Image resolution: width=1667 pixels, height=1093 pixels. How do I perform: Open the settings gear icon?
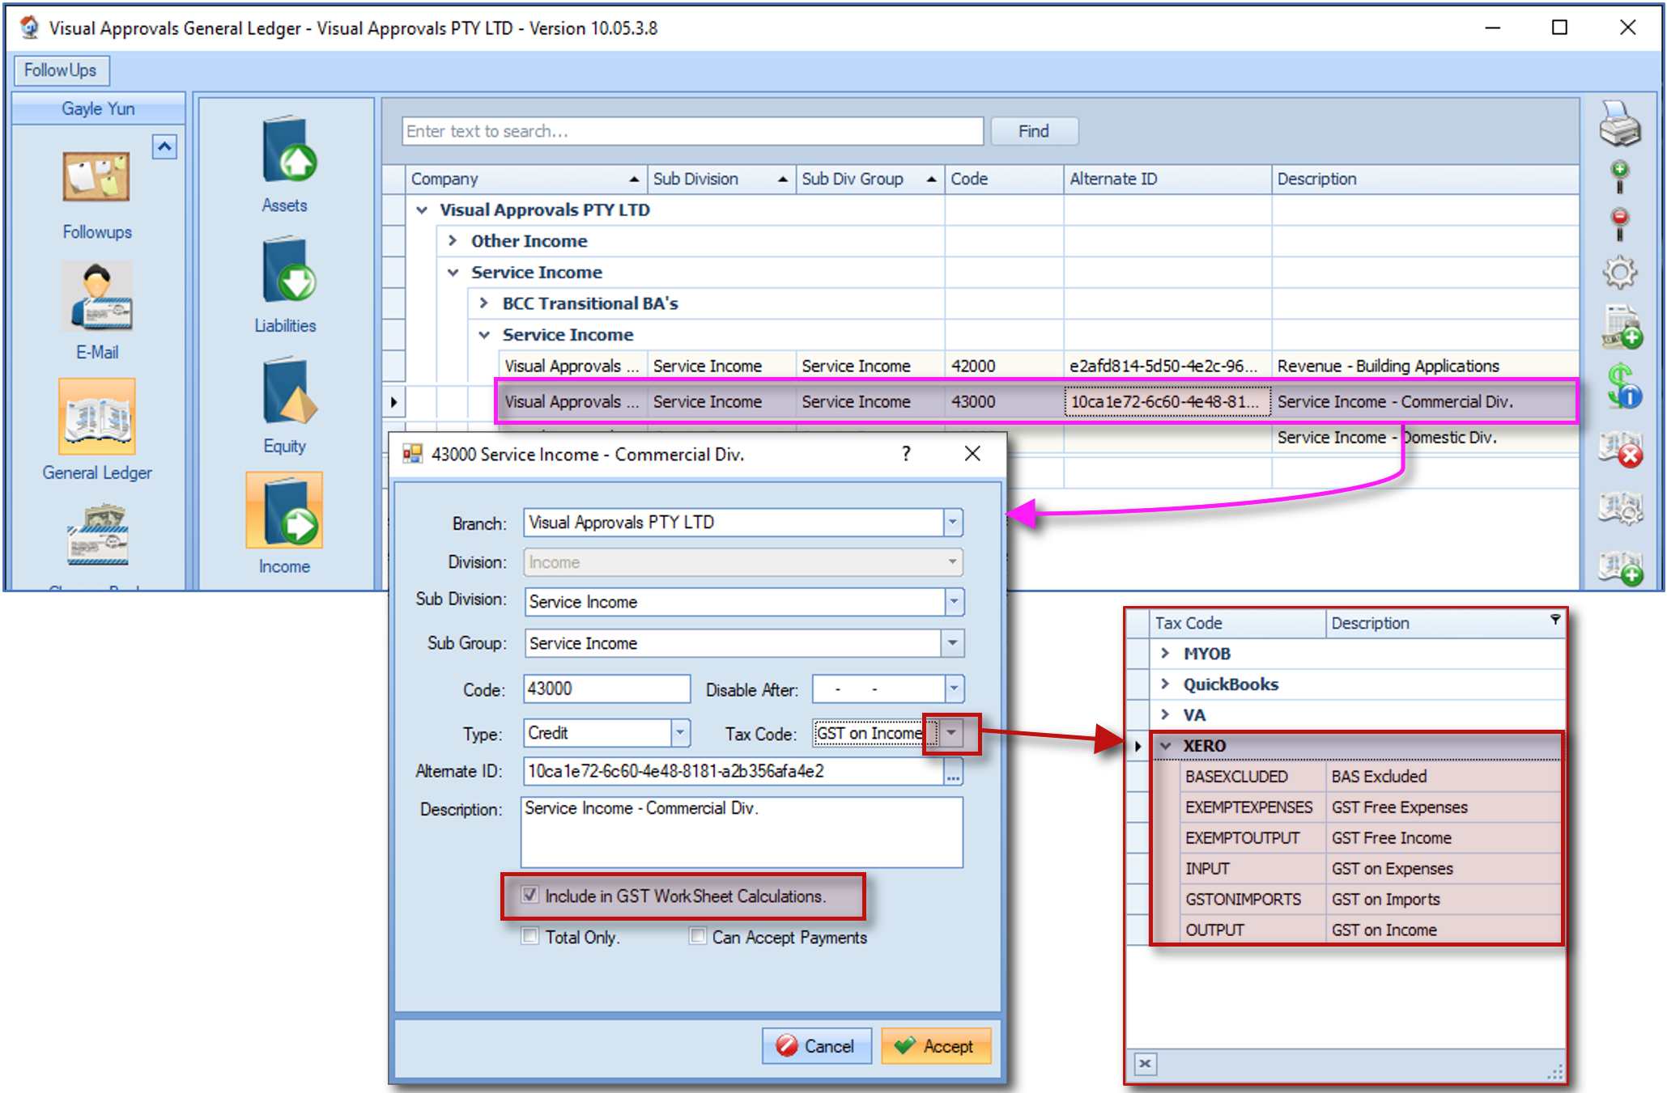pos(1619,273)
